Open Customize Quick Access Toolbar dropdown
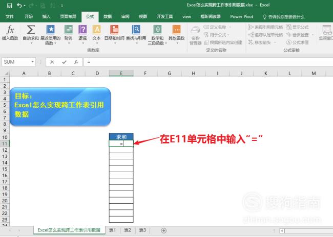The height and width of the screenshot is (237, 333). (x=62, y=6)
